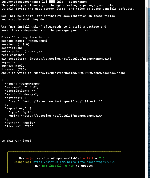Click the description prompt line
Image resolution: width=150 pixels, height=178 pixels.
(12, 48)
